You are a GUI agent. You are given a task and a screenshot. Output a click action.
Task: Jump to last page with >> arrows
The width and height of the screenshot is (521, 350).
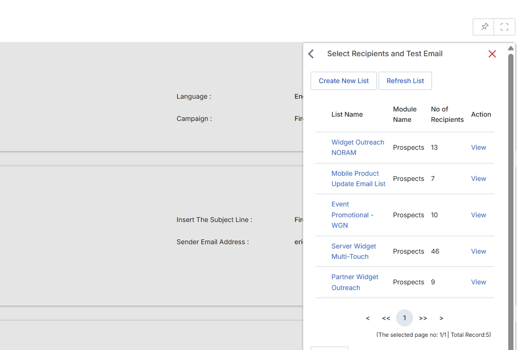point(422,318)
